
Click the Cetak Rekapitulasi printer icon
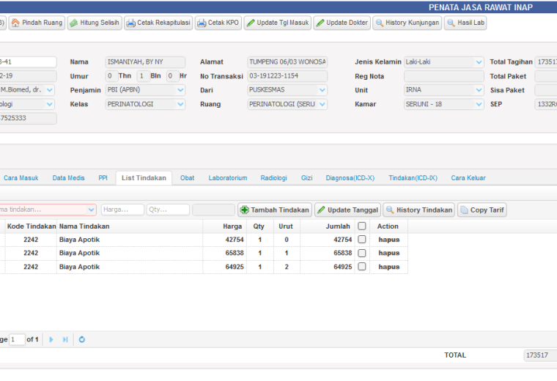tap(130, 23)
